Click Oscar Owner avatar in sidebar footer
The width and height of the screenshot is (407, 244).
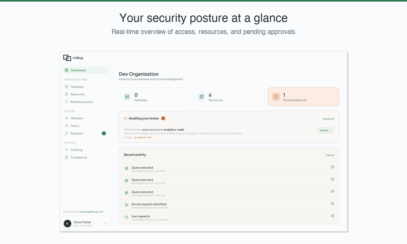(67, 223)
